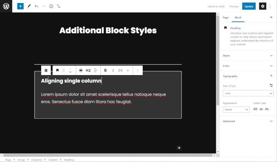
Task: Set letter case to capitalize Ab
Action: click(267, 109)
